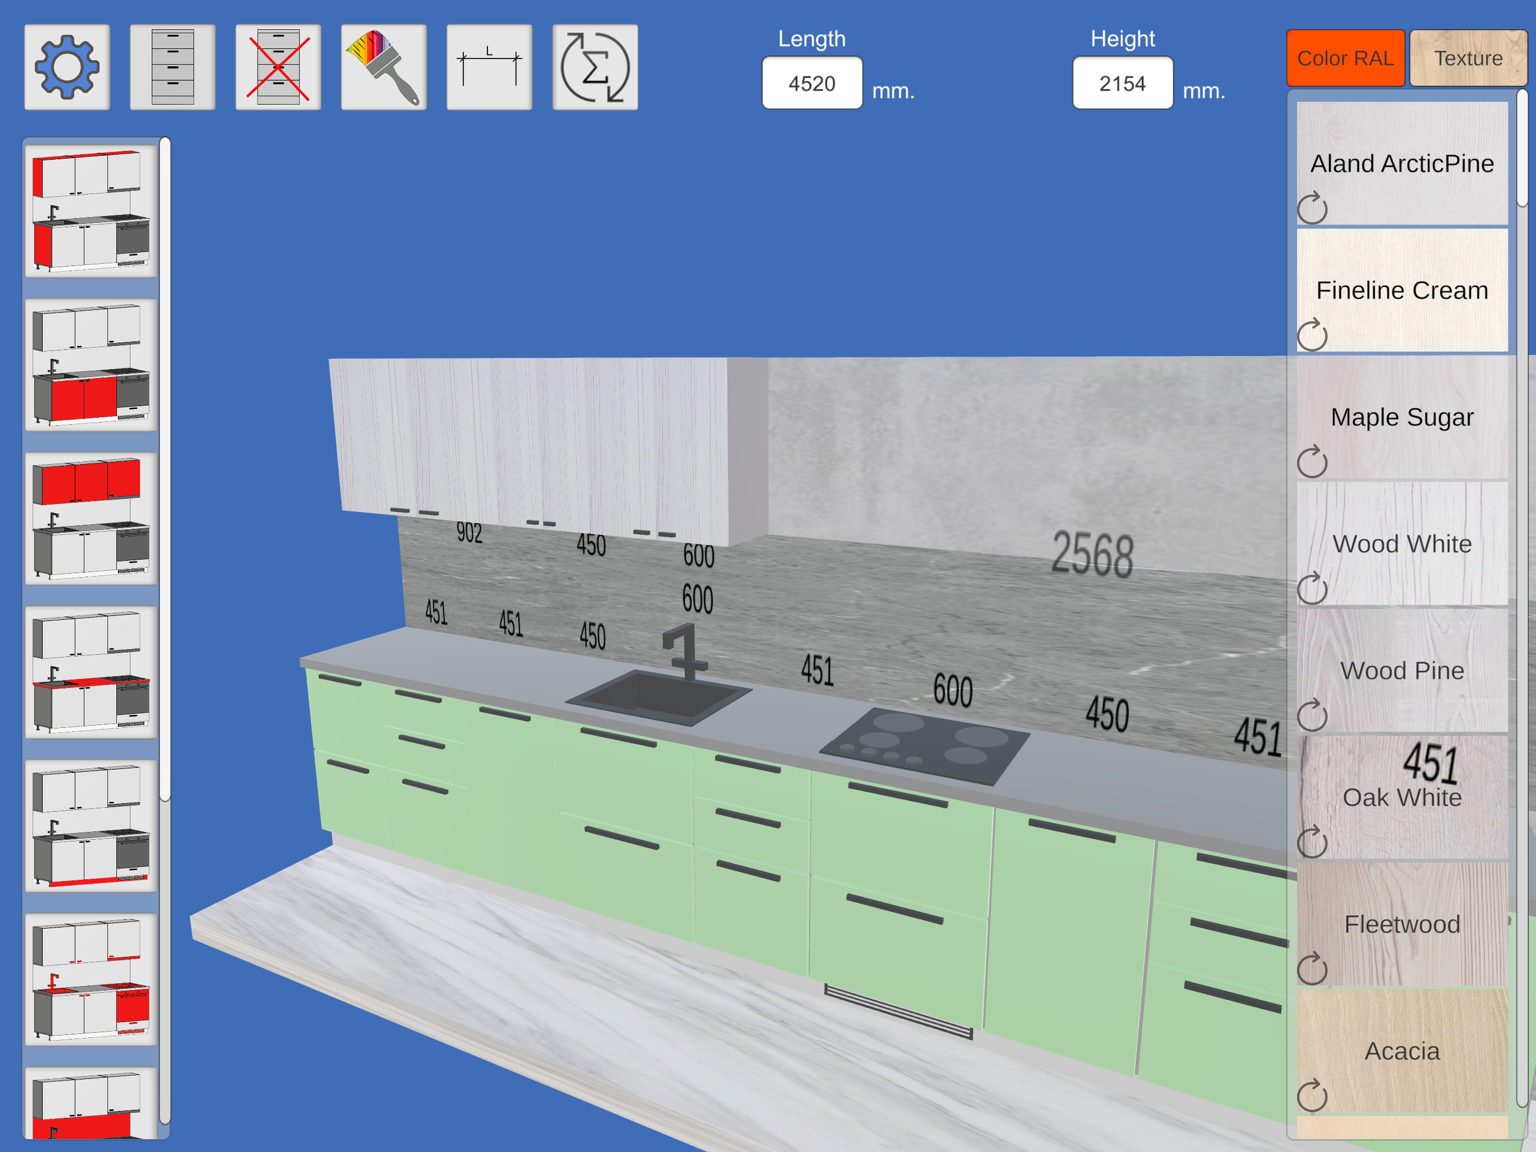Rotate the Fineline Cream texture icon
Screen dimensions: 1536x1152
tap(1312, 335)
